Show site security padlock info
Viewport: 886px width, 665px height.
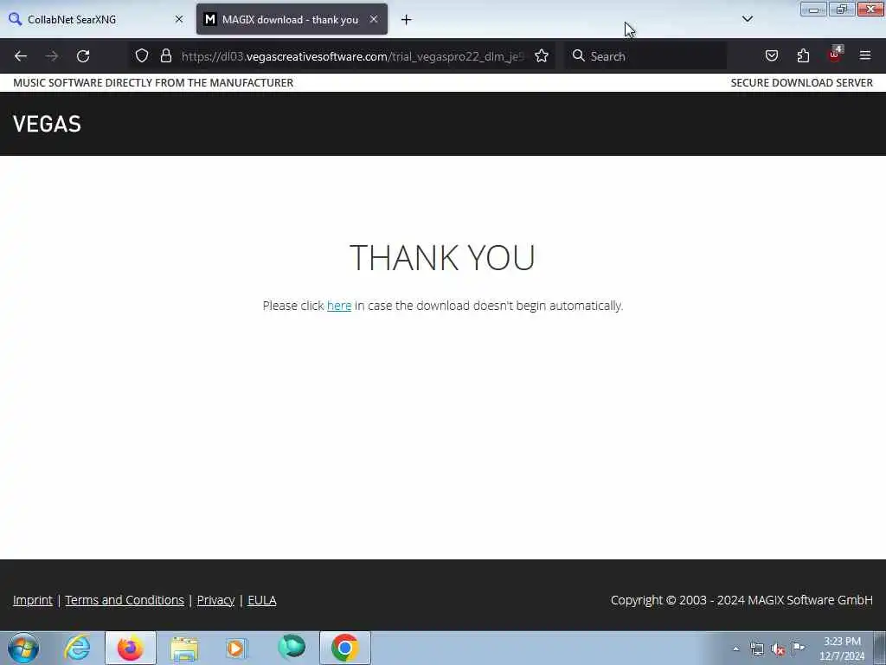pos(166,55)
